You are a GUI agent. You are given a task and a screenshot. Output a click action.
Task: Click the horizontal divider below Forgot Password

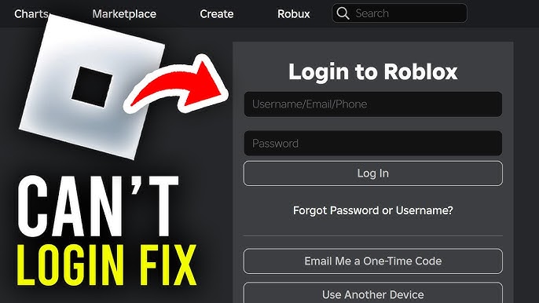pos(373,236)
